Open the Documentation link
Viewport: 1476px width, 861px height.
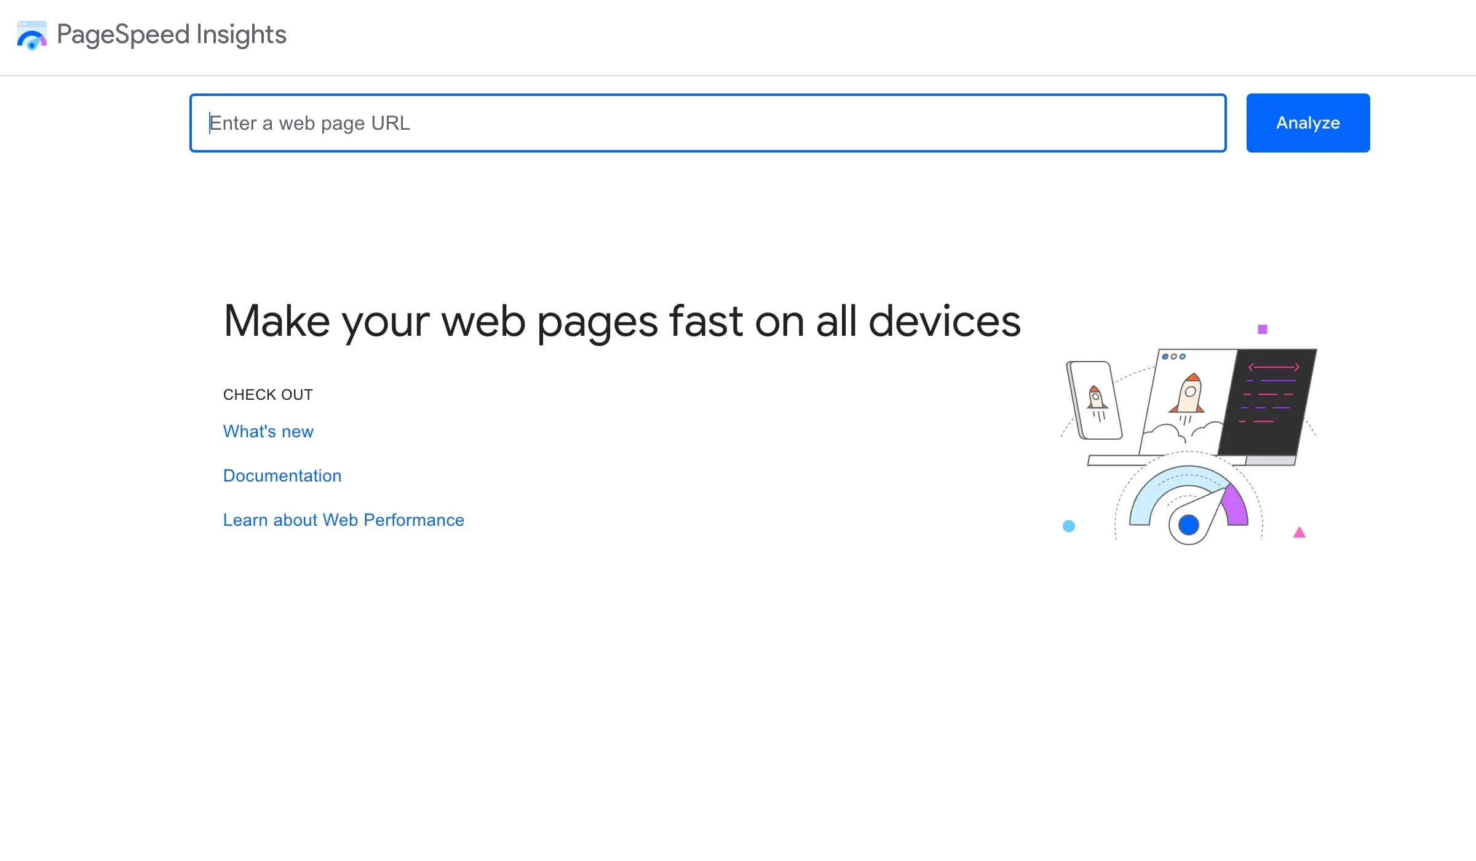tap(282, 476)
